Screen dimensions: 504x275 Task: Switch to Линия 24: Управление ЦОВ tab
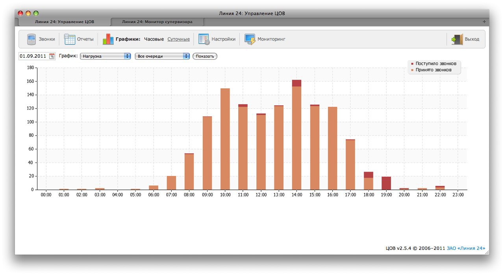[x=65, y=22]
